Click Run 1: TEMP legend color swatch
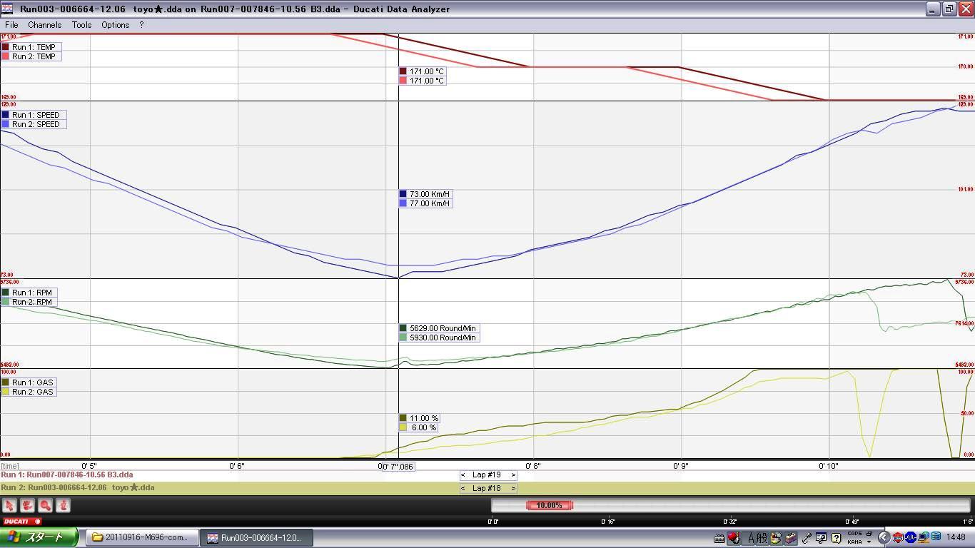The width and height of the screenshot is (975, 548). coord(6,47)
